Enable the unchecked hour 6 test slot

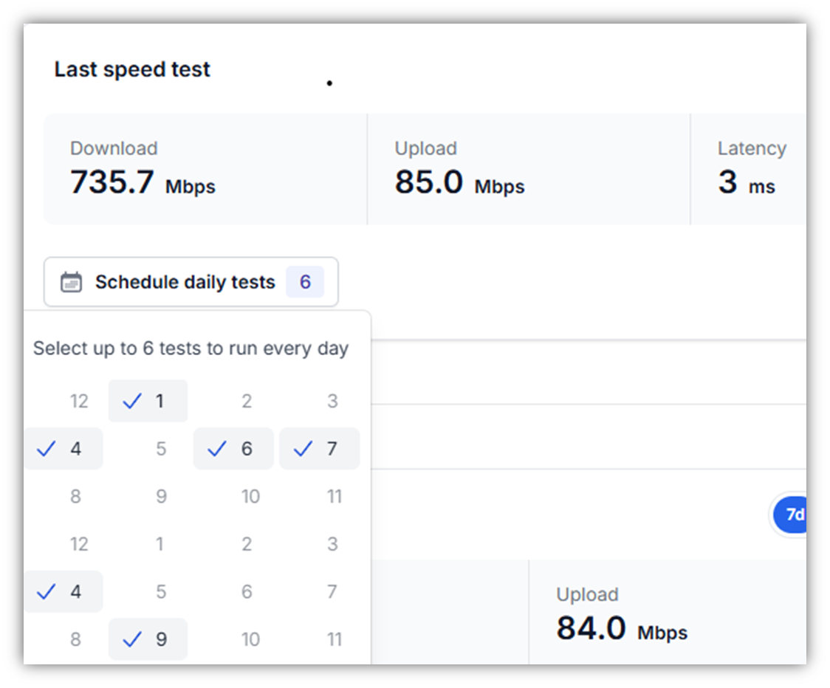[247, 591]
